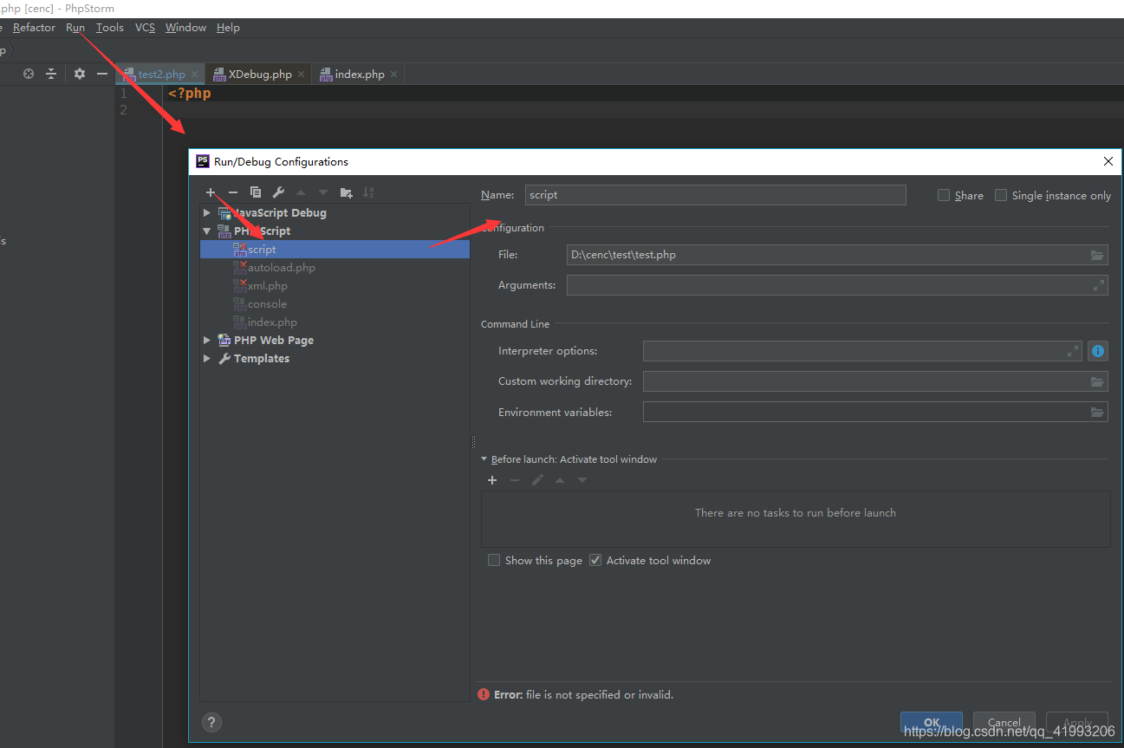Expand JavaScript Debug tree node

(207, 212)
